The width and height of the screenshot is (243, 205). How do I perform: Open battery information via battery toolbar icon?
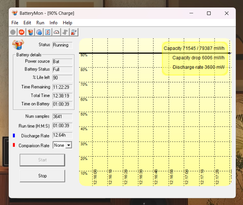tap(30, 32)
